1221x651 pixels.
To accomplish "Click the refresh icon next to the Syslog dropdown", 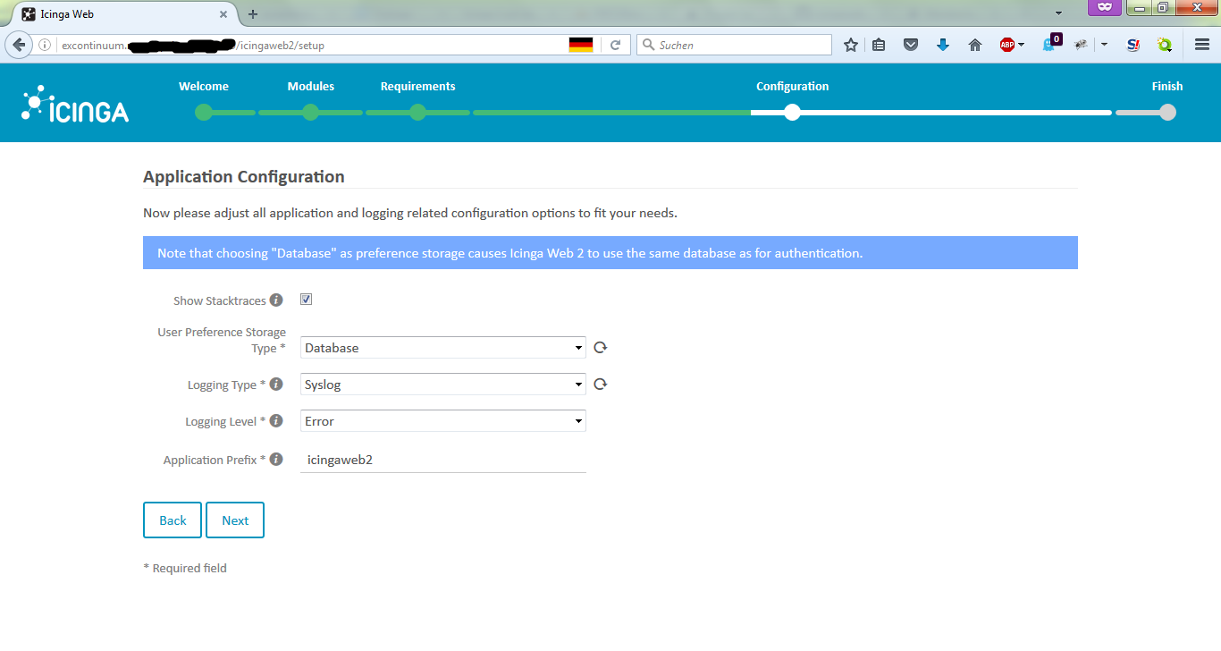I will (x=601, y=385).
